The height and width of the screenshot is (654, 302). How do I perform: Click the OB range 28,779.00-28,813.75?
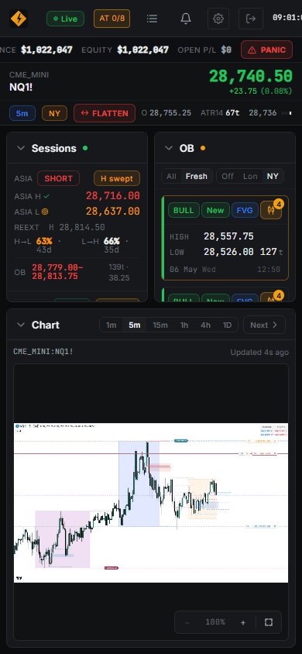pyautogui.click(x=57, y=272)
